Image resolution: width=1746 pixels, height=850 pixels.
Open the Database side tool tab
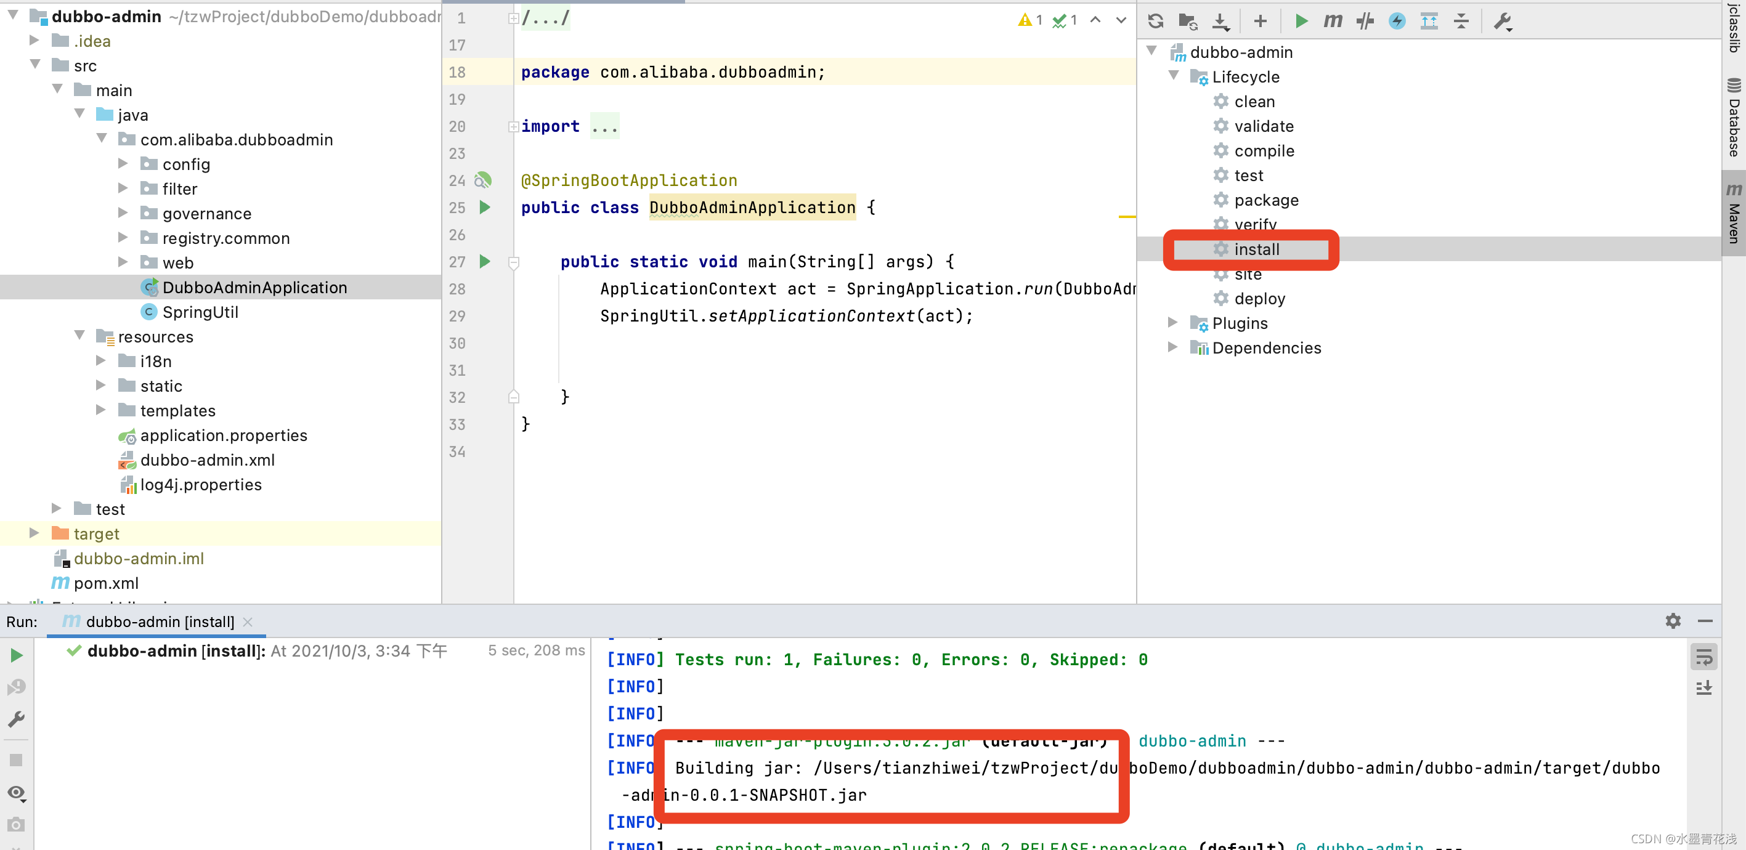click(1734, 117)
